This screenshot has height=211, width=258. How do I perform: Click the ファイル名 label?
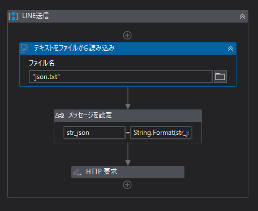(x=41, y=63)
